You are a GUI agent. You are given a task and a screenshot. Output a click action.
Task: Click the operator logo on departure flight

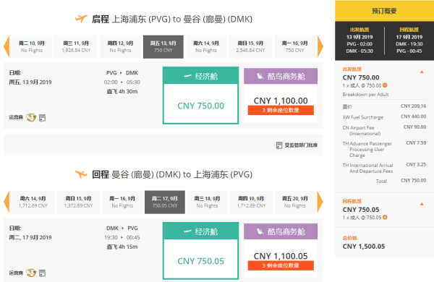coord(31,118)
